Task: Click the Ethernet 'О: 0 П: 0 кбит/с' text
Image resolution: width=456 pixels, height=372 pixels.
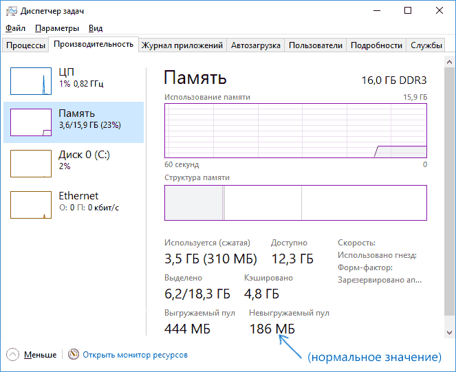Action: pyautogui.click(x=89, y=208)
